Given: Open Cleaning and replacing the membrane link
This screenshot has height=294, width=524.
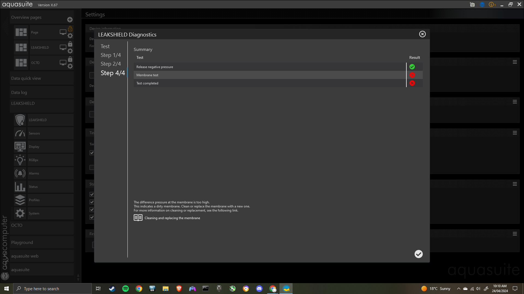Looking at the screenshot, I should point(172,218).
